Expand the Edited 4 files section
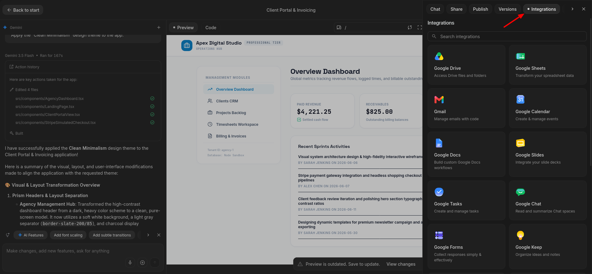This screenshot has width=592, height=274. 24,89
